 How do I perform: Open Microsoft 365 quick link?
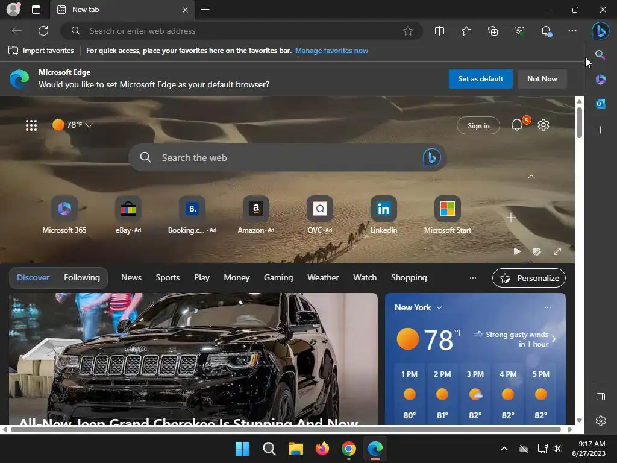click(64, 215)
